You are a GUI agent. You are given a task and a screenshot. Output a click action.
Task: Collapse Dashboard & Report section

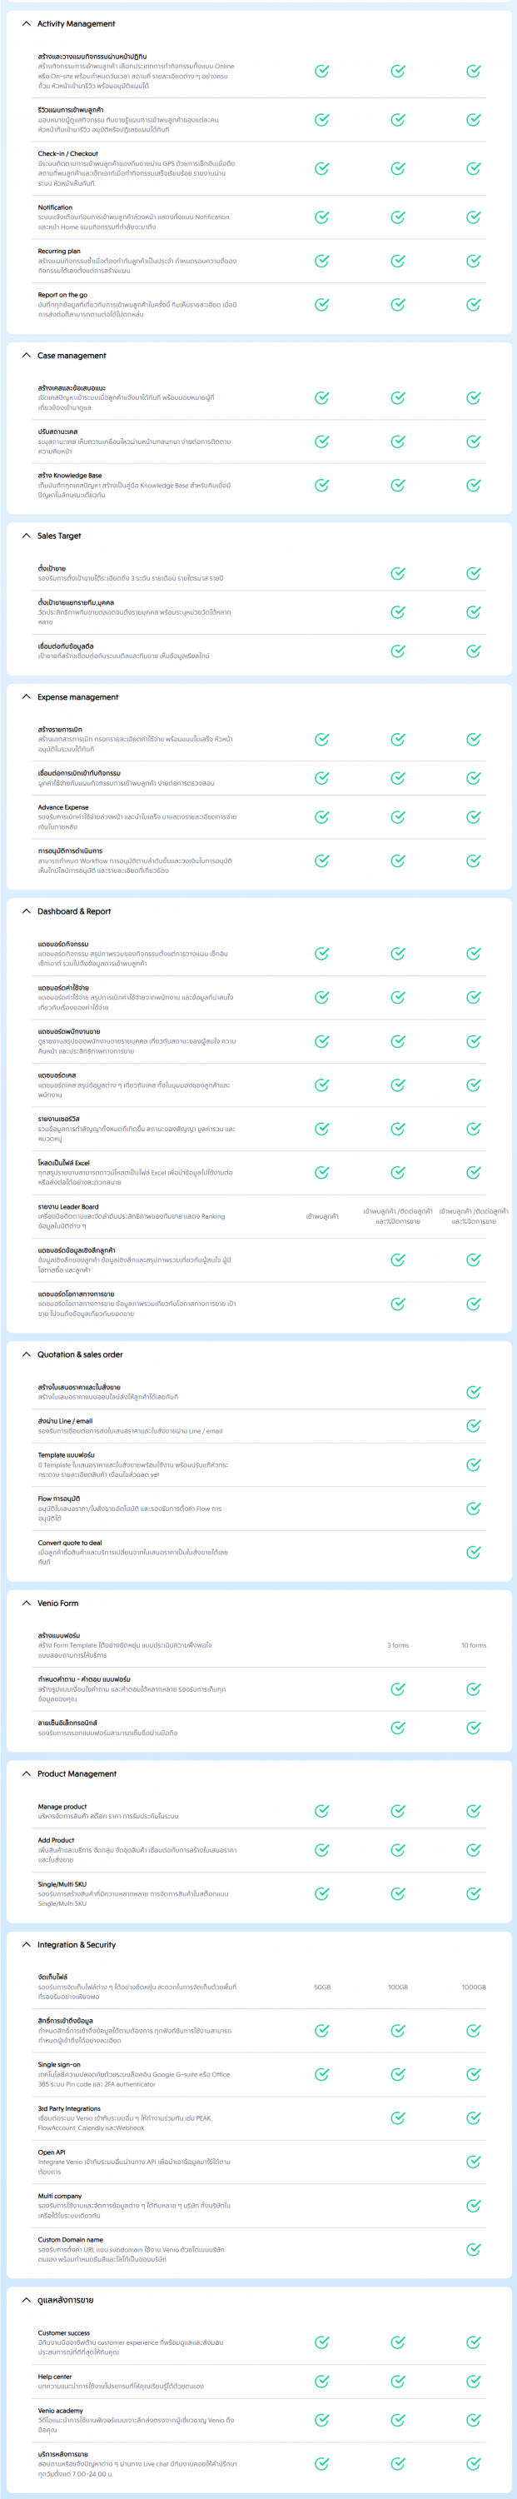tap(26, 911)
